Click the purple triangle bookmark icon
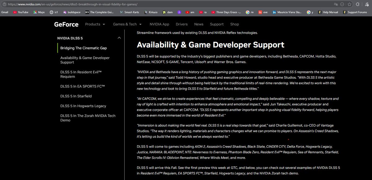The width and height of the screenshot is (372, 180). (179, 12)
